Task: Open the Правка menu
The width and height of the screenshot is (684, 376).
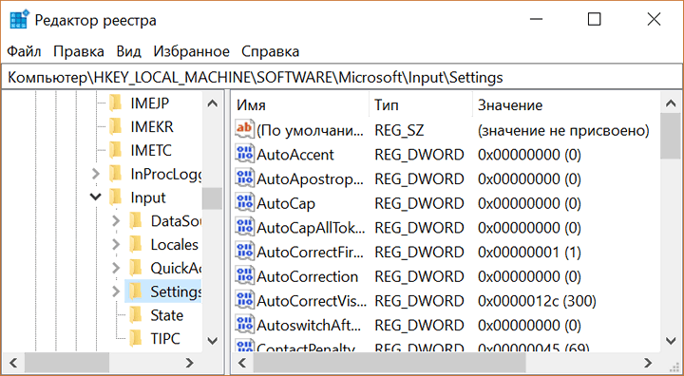Action: [79, 51]
